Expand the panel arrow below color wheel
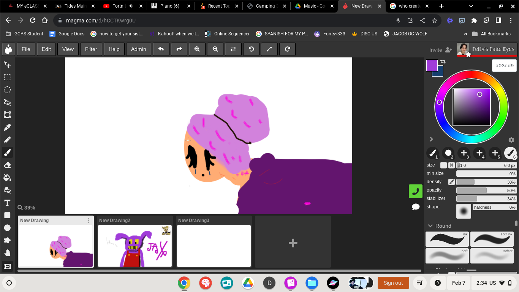Image resolution: width=519 pixels, height=292 pixels. coord(431,139)
